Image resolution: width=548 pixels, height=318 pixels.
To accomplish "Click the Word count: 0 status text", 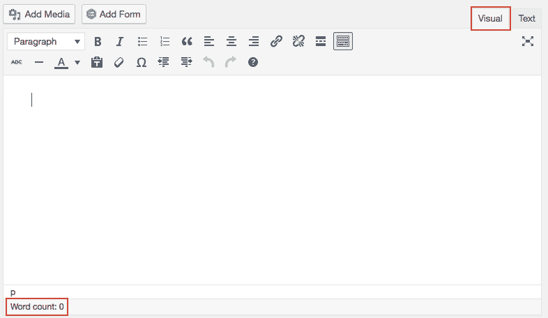I will (x=37, y=307).
